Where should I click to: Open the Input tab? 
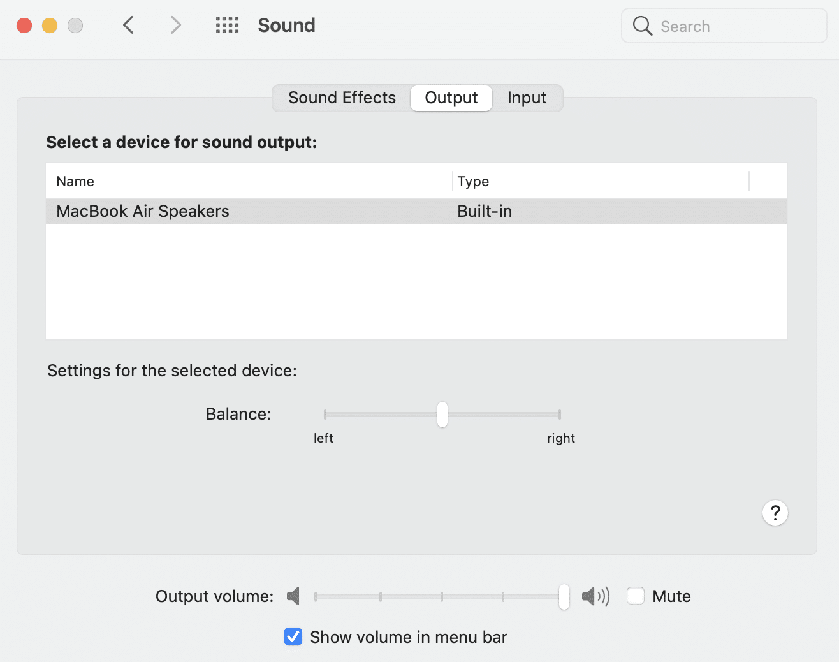pyautogui.click(x=527, y=98)
